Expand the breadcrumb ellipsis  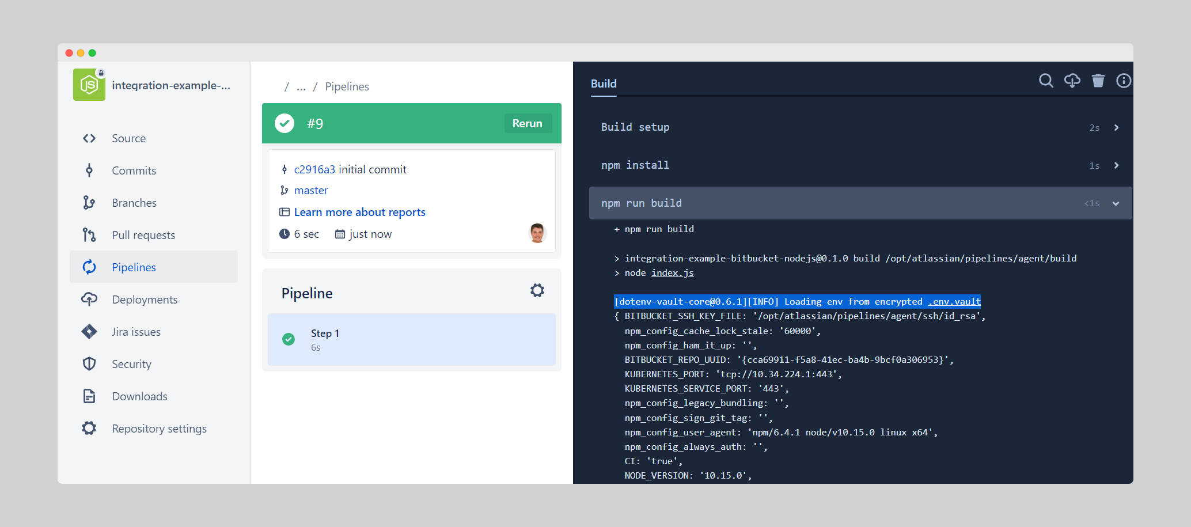coord(301,86)
